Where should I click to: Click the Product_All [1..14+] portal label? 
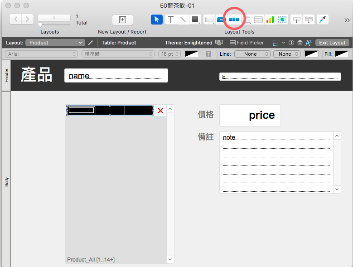(x=91, y=260)
